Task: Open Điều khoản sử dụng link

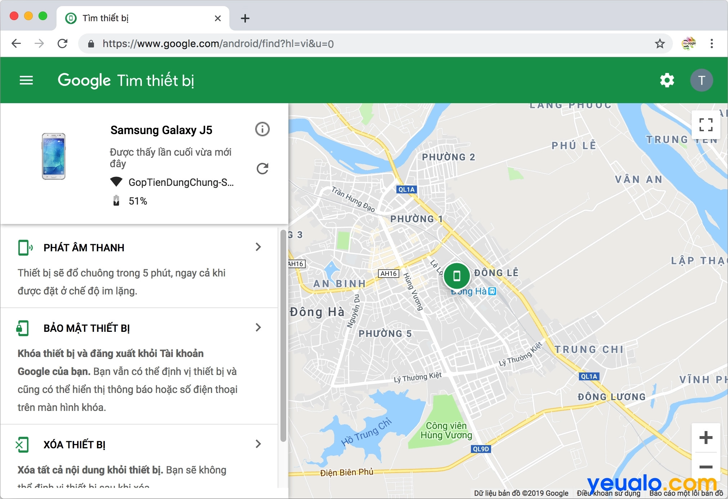Action: click(x=608, y=493)
